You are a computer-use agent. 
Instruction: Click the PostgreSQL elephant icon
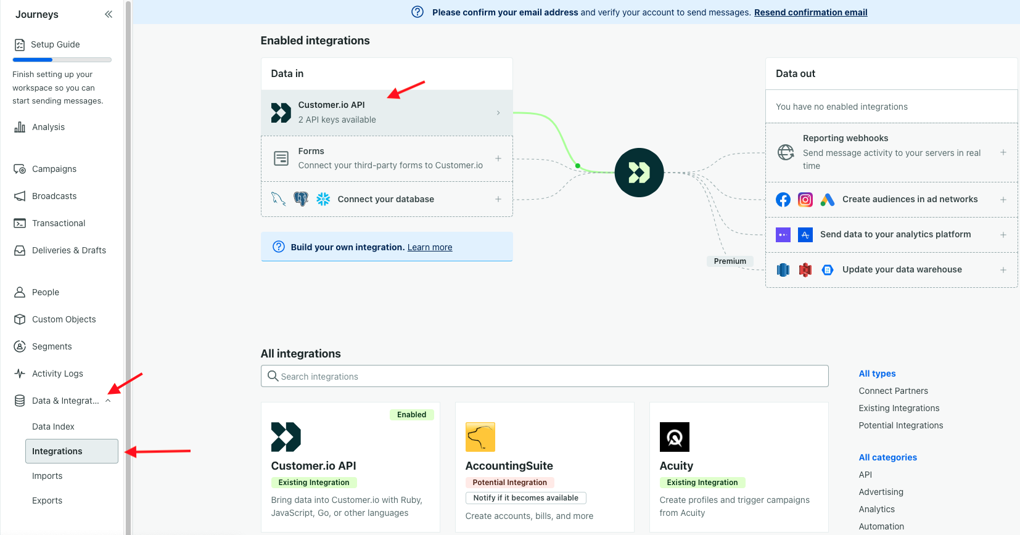(301, 199)
